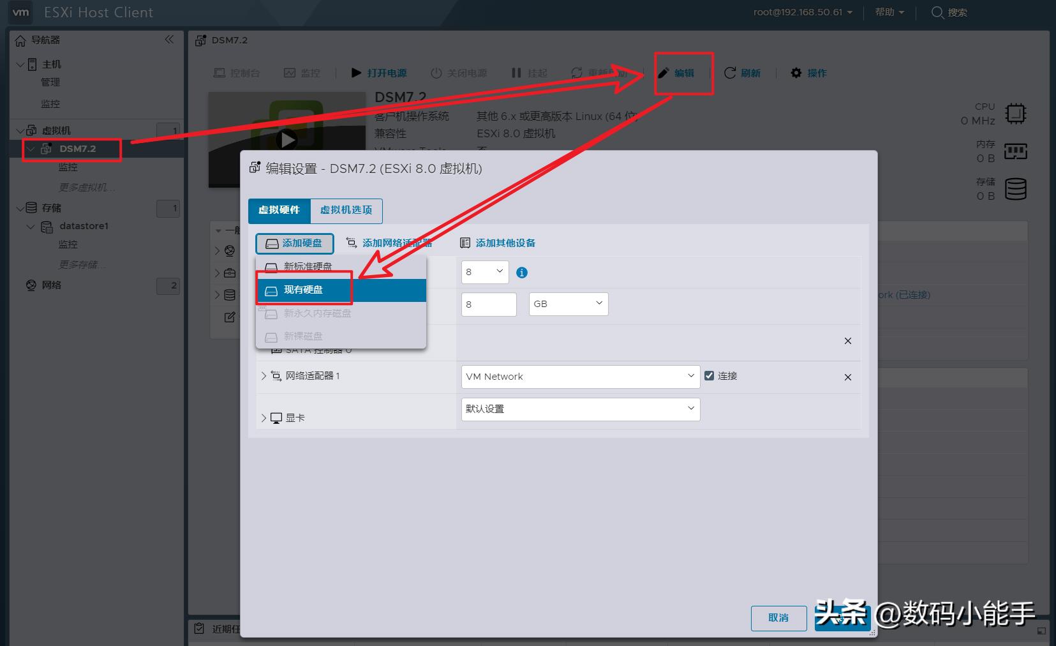Remove 网络适配器 1 with its X
1056x646 pixels.
point(848,377)
